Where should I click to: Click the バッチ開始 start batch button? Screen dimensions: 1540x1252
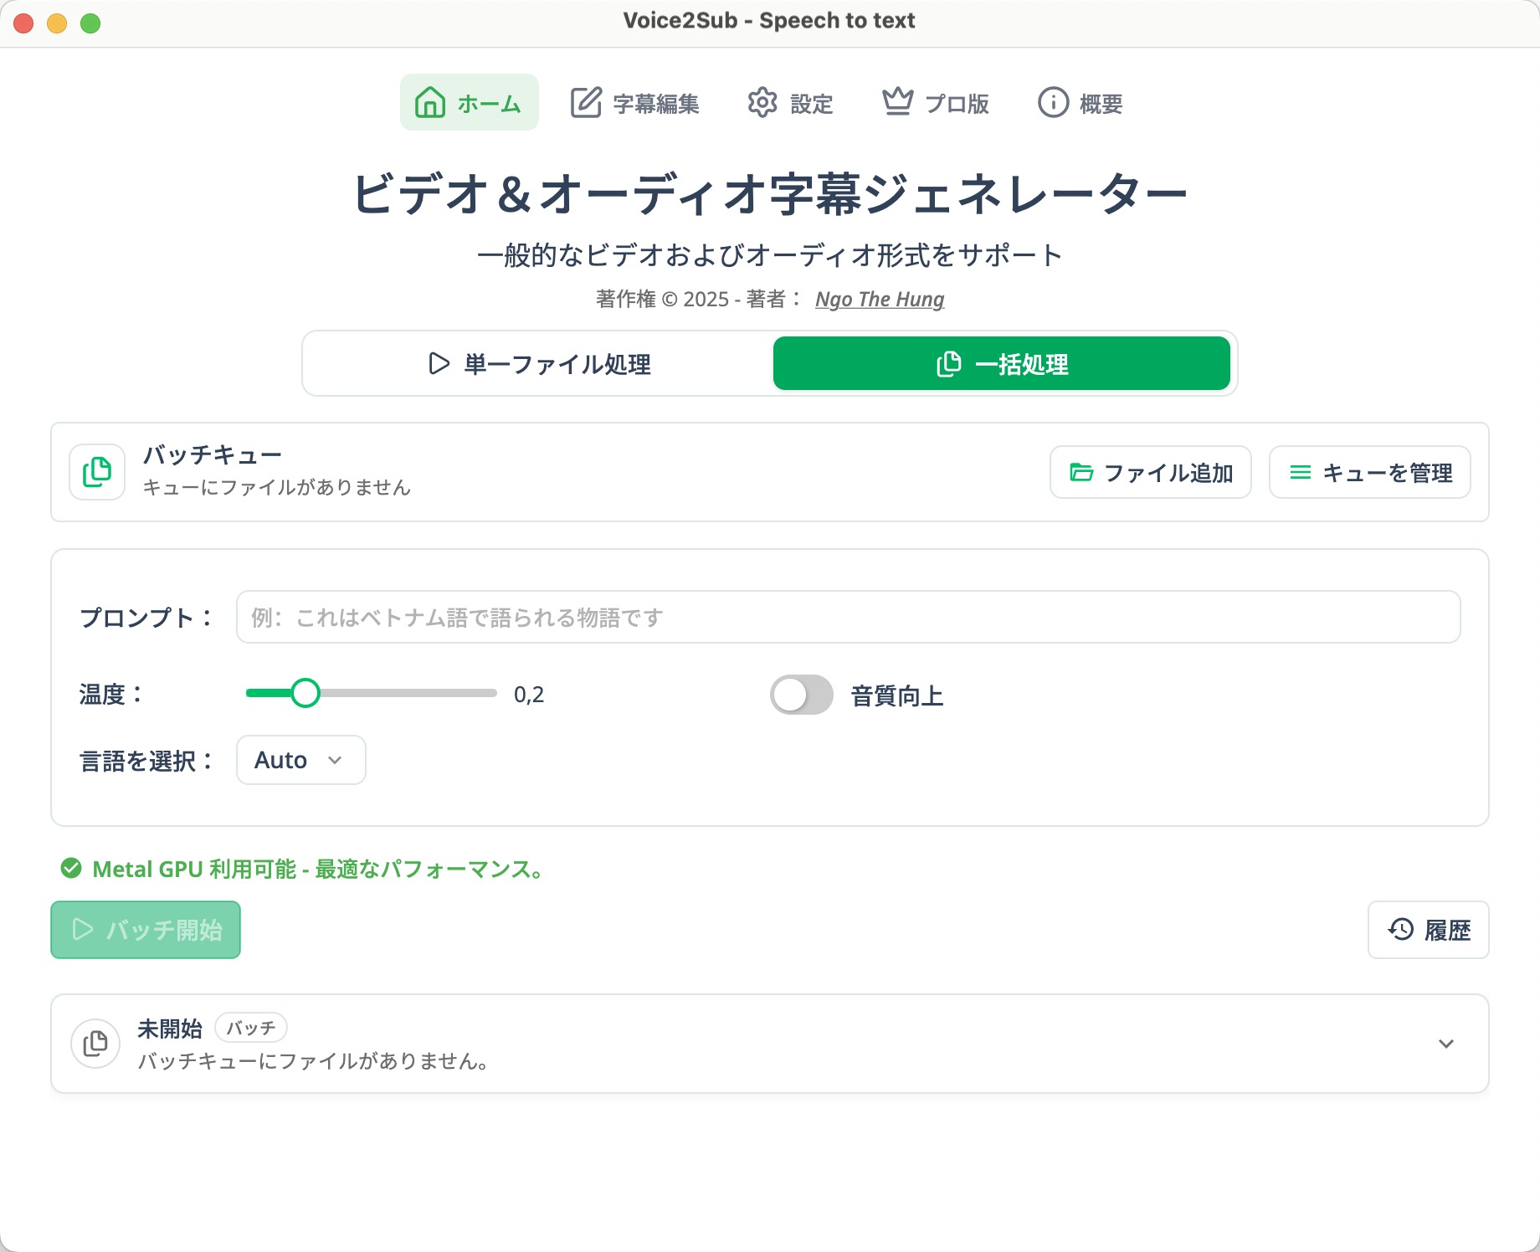coord(146,930)
